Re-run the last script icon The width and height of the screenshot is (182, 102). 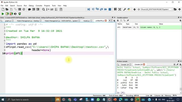click(x=20, y=14)
